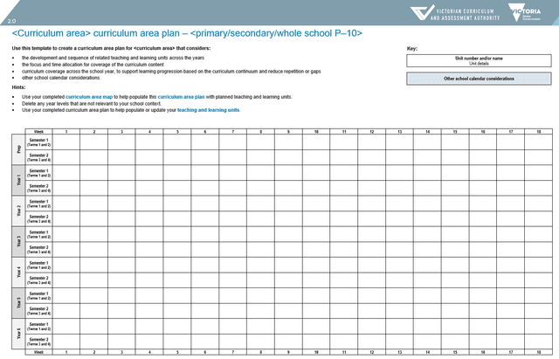559x359 pixels.
Task: Follow the teaching and learning units link
Action: coord(209,110)
